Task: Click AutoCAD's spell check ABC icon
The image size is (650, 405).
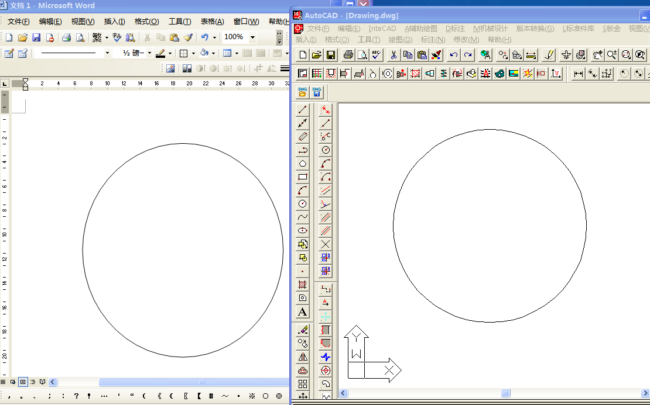Action: [x=377, y=54]
